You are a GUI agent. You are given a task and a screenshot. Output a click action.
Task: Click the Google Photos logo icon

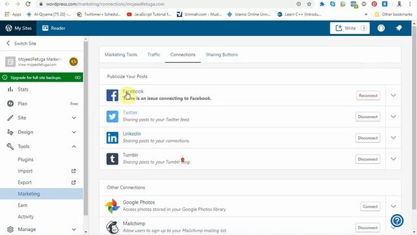[112, 206]
